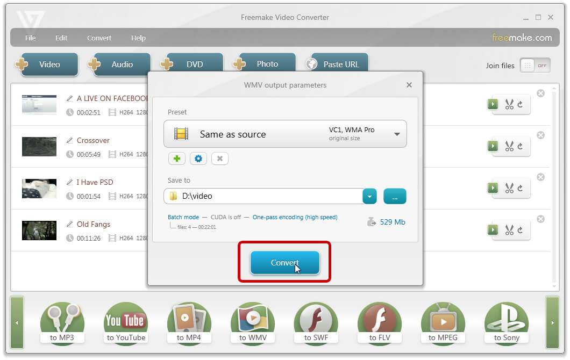
Task: Select the to MP3 output format
Action: pos(62,322)
